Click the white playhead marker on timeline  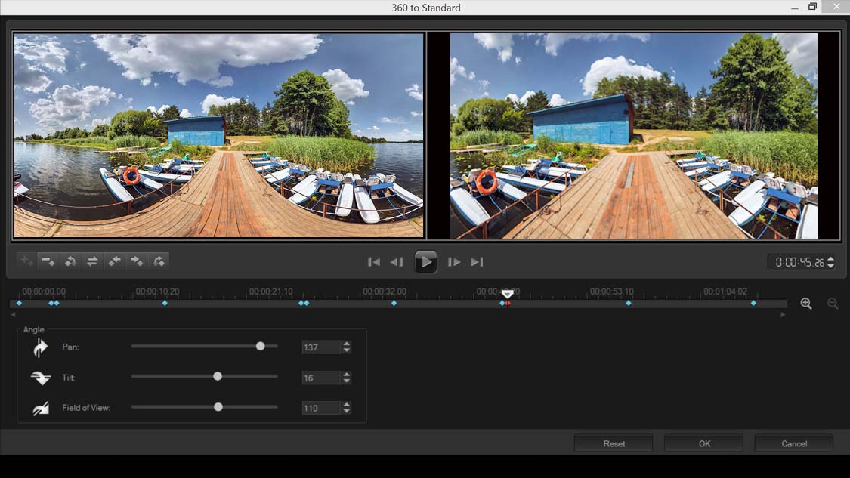pyautogui.click(x=507, y=293)
